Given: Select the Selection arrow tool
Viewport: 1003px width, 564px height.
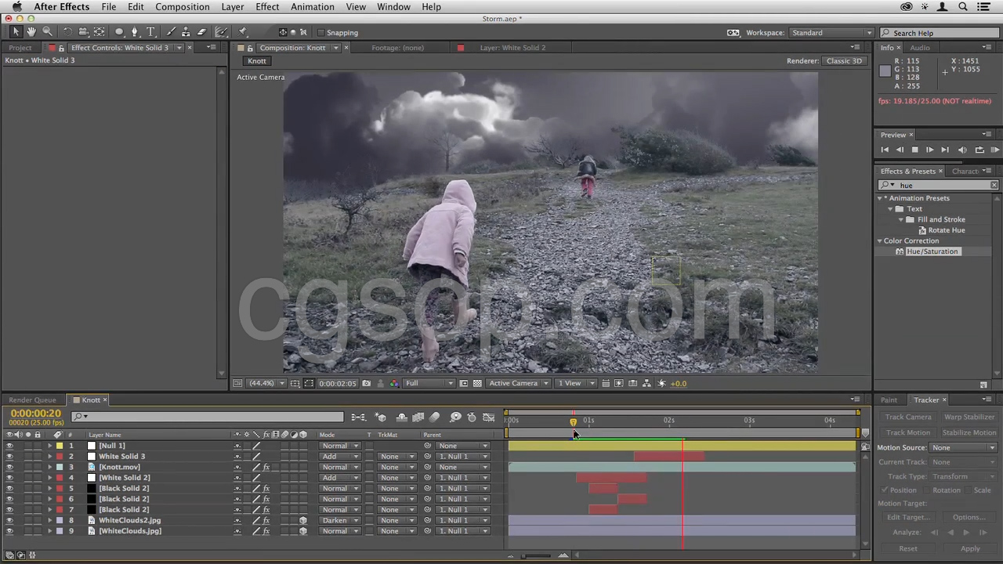Looking at the screenshot, I should (16, 32).
